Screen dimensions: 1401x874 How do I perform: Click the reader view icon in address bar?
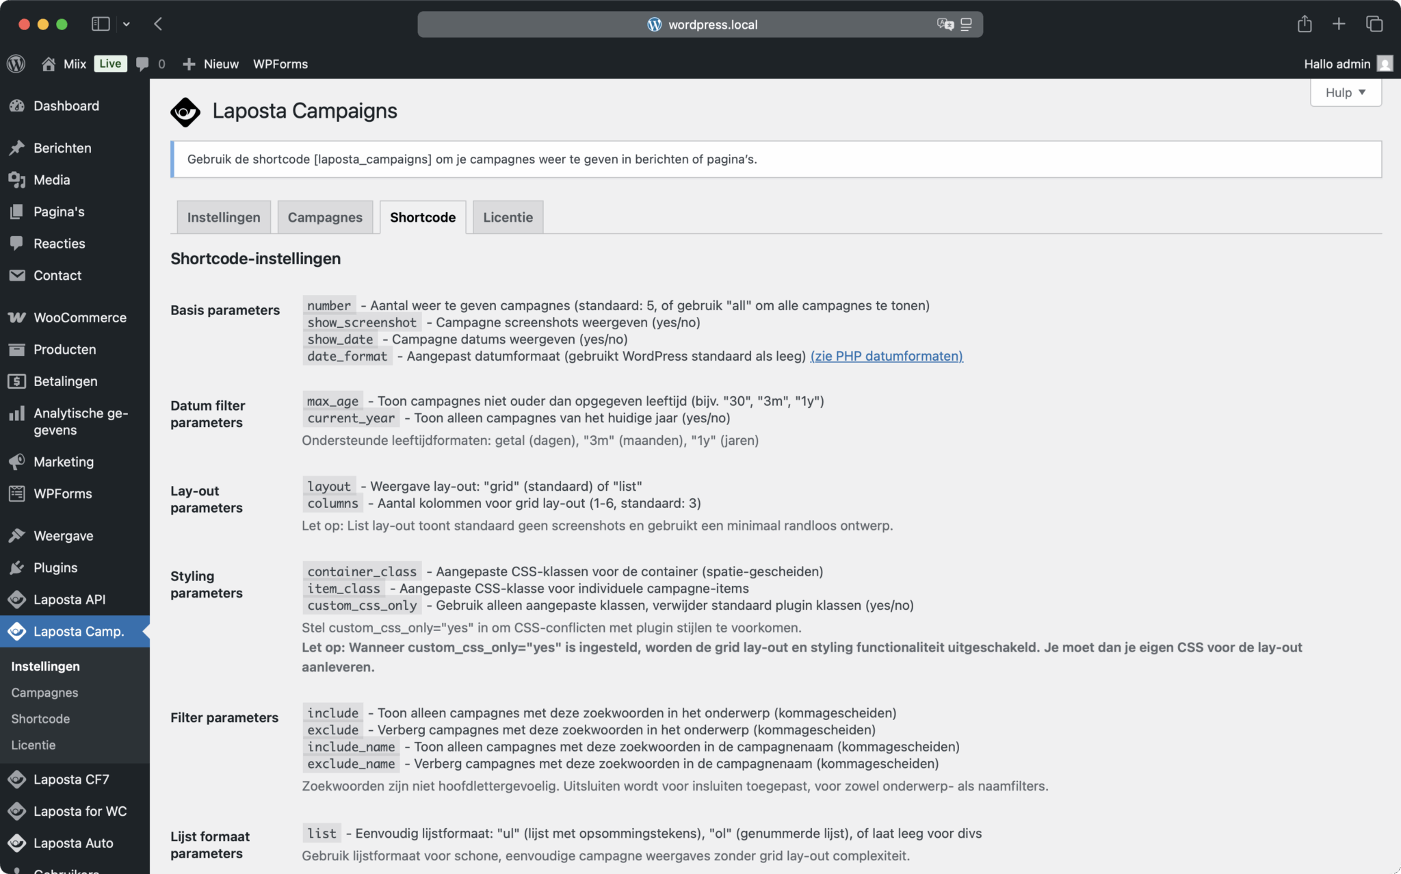[x=966, y=24]
